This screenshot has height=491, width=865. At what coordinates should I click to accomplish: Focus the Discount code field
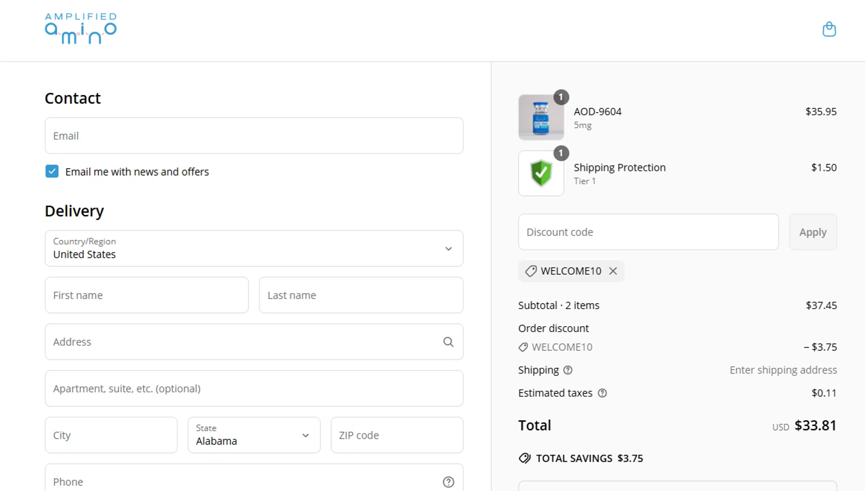[x=648, y=232]
